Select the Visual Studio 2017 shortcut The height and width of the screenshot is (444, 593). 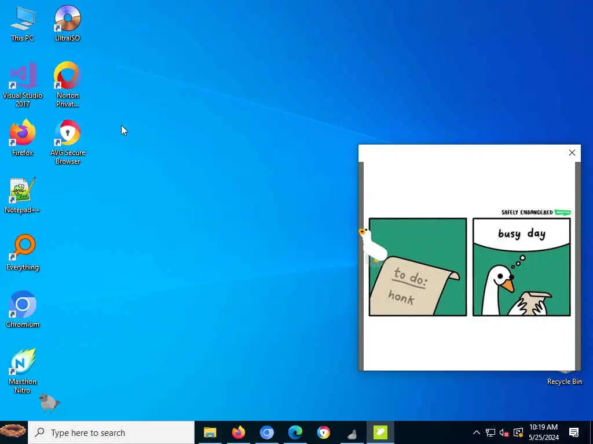pos(23,85)
